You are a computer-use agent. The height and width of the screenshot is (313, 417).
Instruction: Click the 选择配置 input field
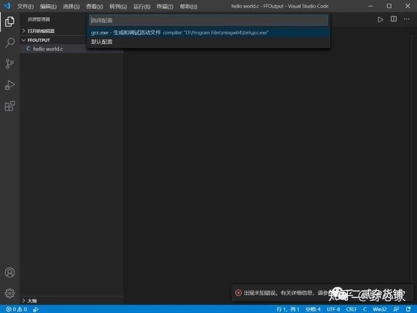click(x=209, y=20)
